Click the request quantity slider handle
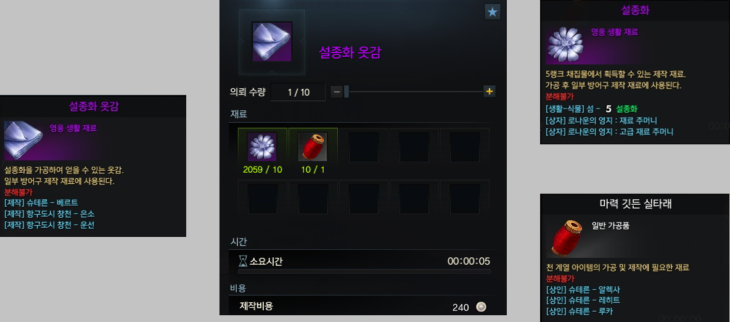 click(347, 92)
